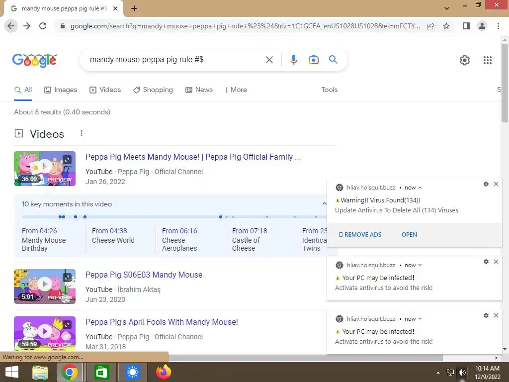
Task: View site security info via the padlock icon
Action: (x=62, y=26)
